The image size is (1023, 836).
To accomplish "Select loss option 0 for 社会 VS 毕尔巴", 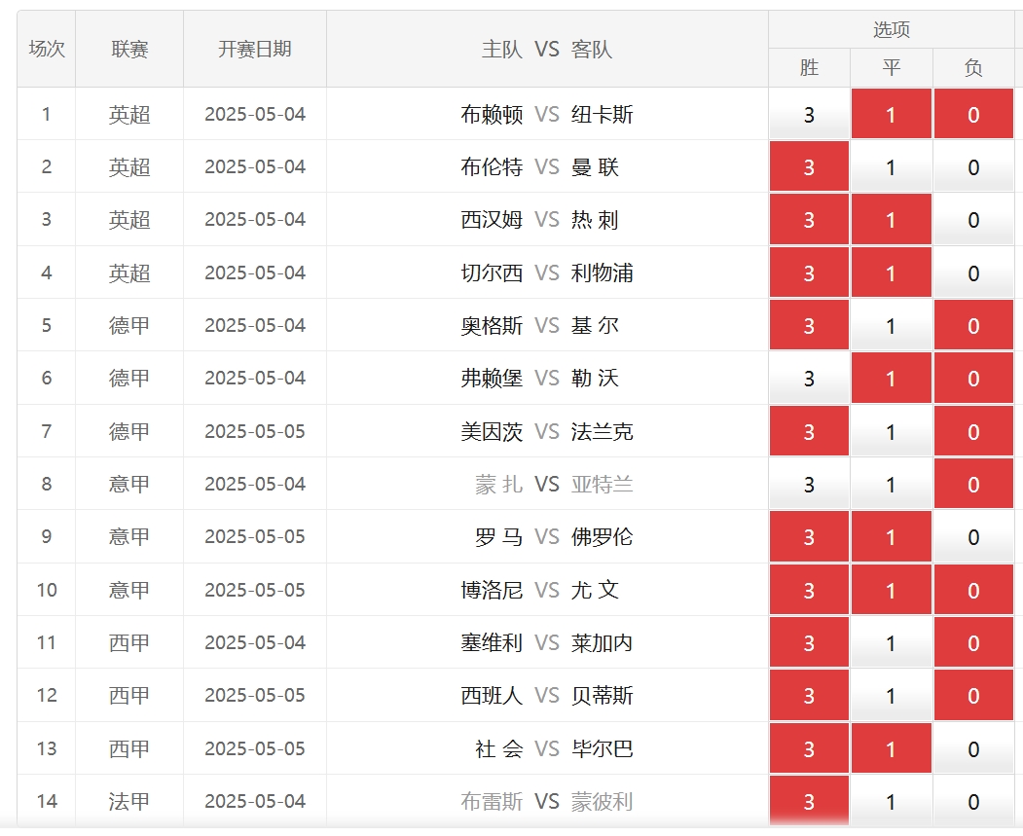I will pyautogui.click(x=973, y=748).
